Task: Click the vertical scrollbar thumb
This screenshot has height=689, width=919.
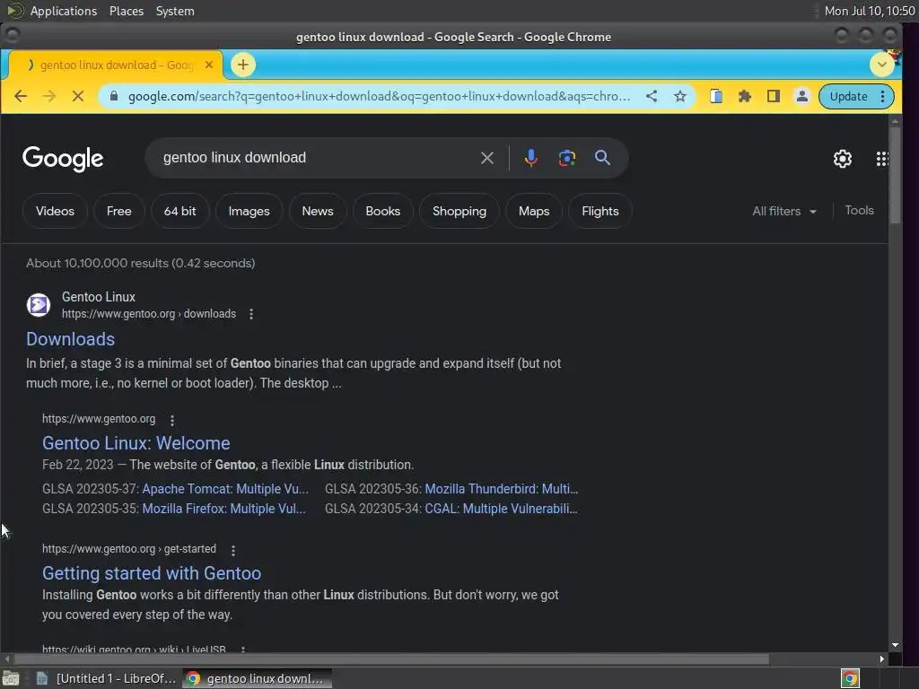Action: tap(895, 176)
